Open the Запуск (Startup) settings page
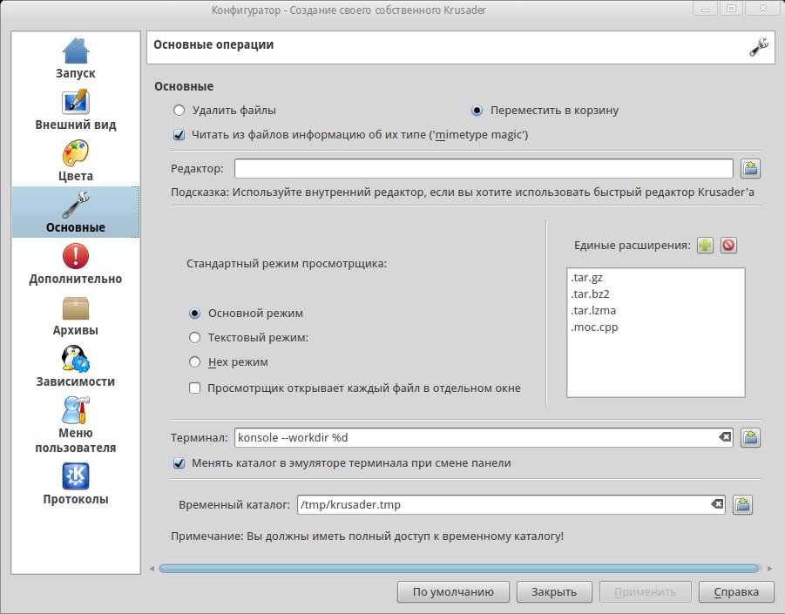 76,57
